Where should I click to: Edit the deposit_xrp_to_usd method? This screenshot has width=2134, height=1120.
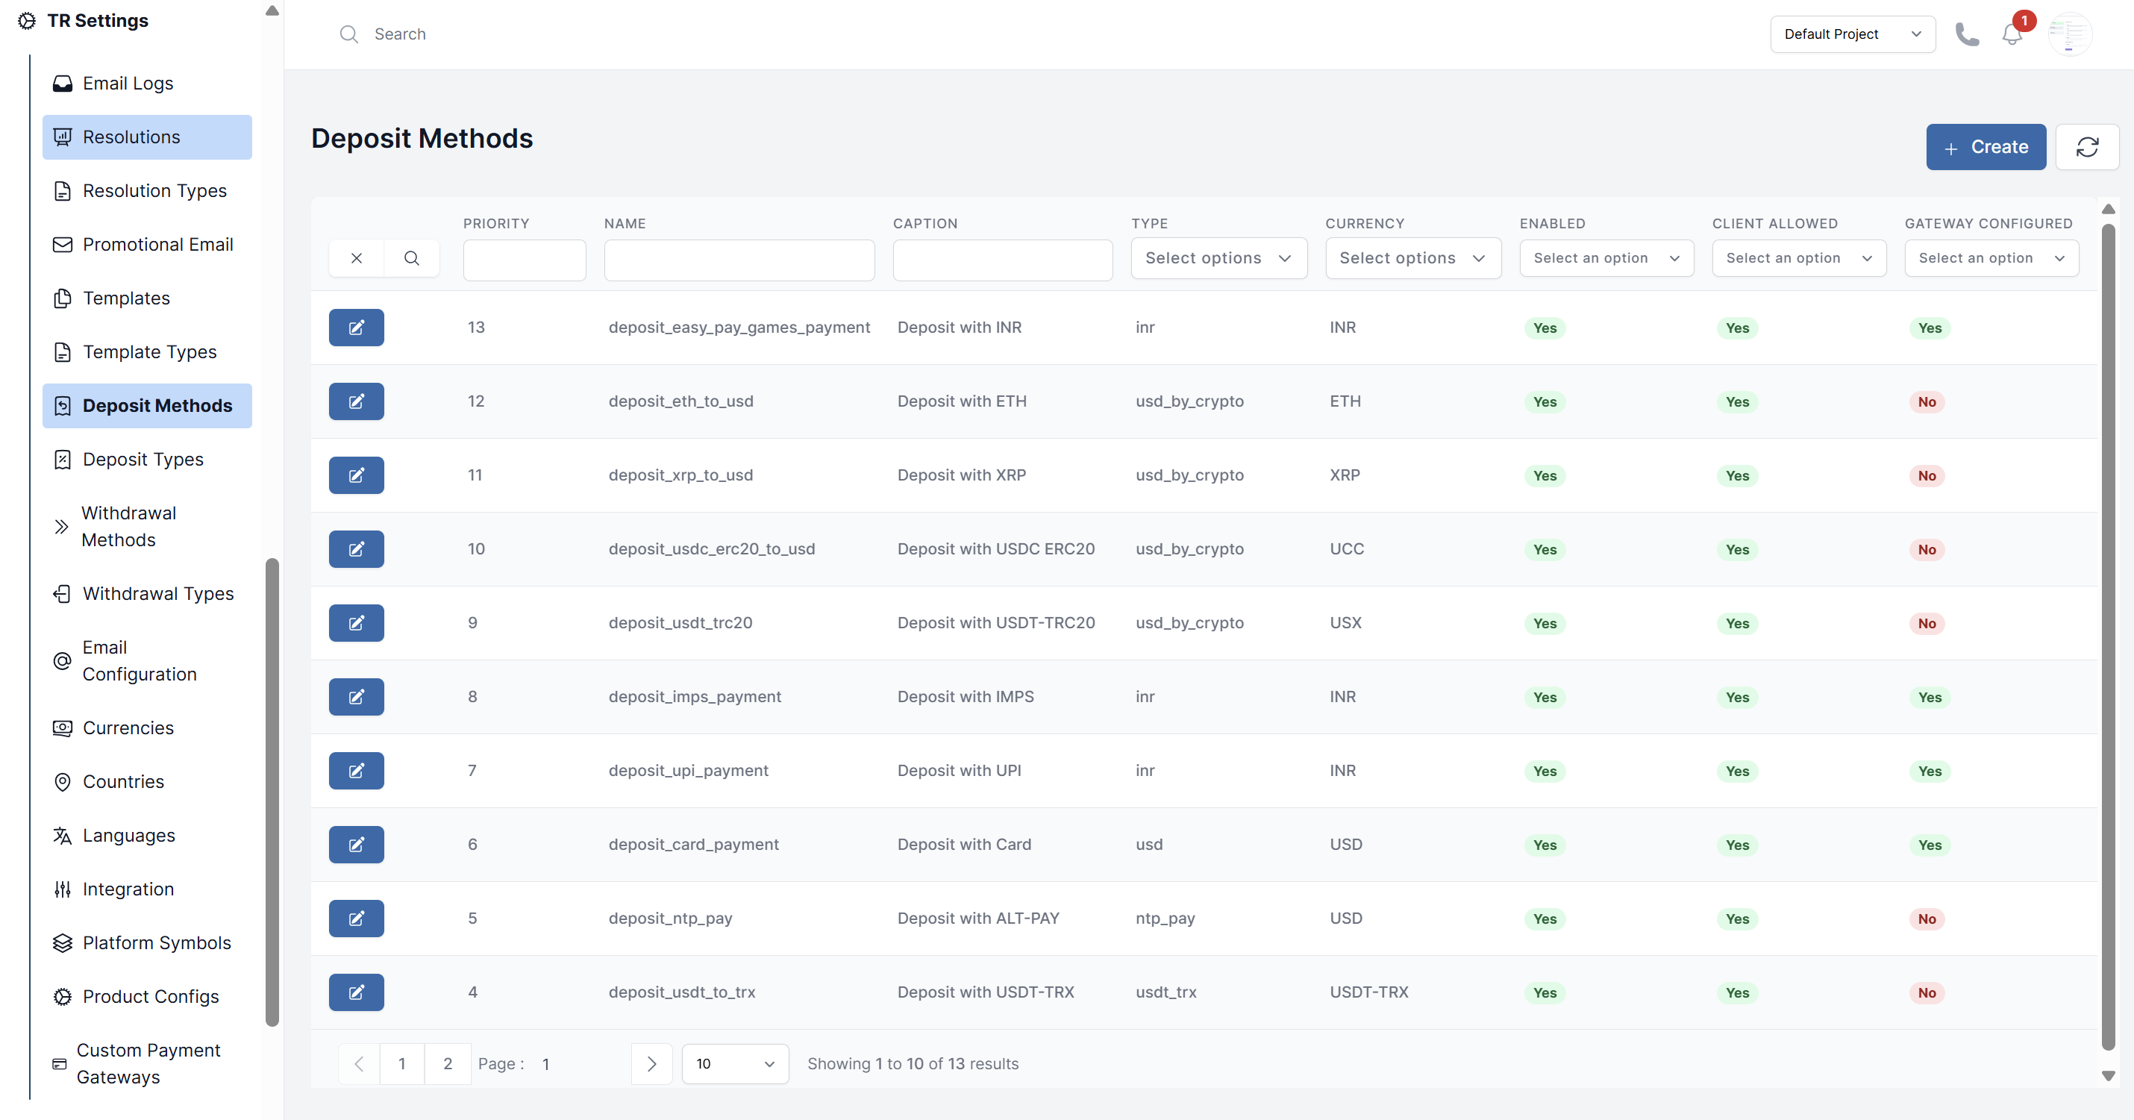pyautogui.click(x=356, y=475)
